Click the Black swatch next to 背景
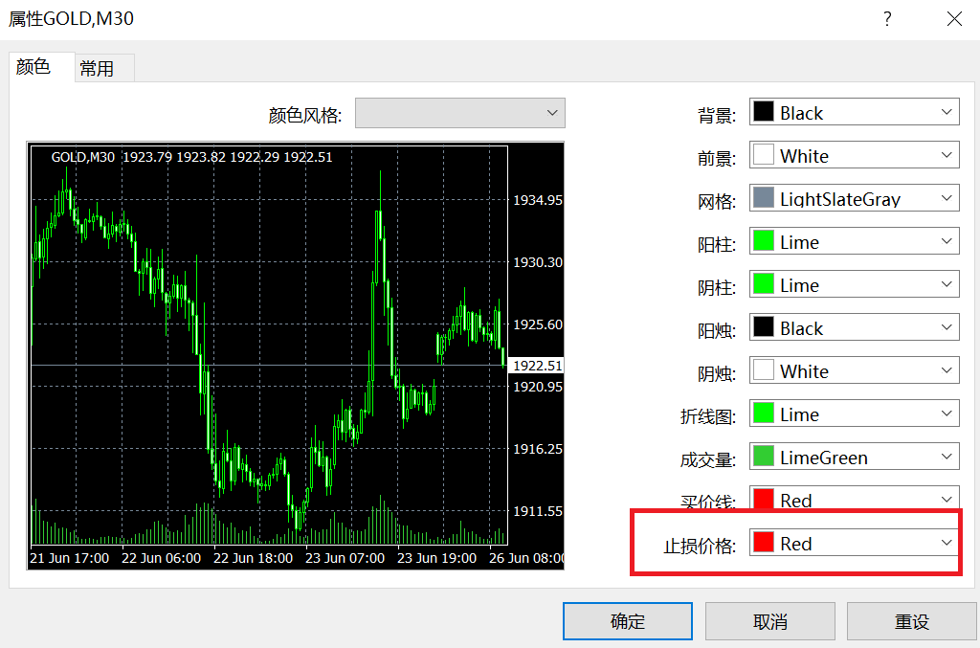 click(766, 111)
